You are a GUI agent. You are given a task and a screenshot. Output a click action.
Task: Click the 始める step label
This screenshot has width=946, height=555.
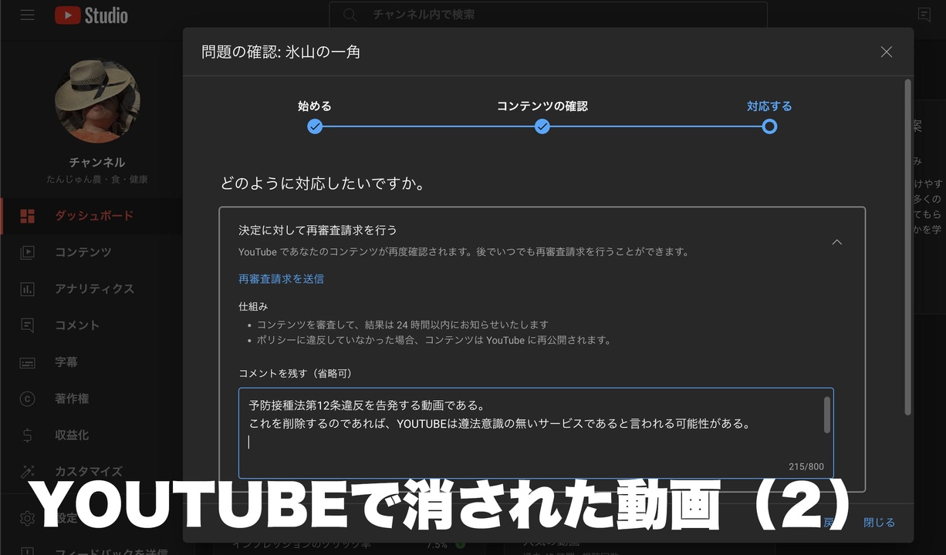click(315, 106)
